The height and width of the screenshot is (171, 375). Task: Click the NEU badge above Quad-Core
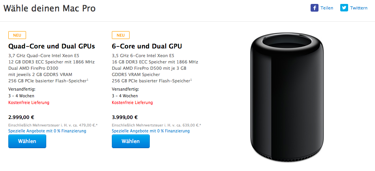point(17,35)
